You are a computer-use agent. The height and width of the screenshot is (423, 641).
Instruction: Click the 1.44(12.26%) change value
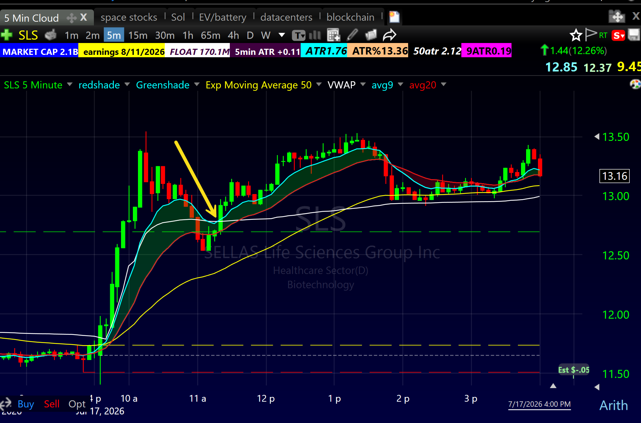(x=578, y=51)
